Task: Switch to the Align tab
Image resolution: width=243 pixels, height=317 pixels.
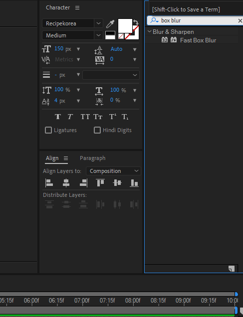Action: (52, 158)
